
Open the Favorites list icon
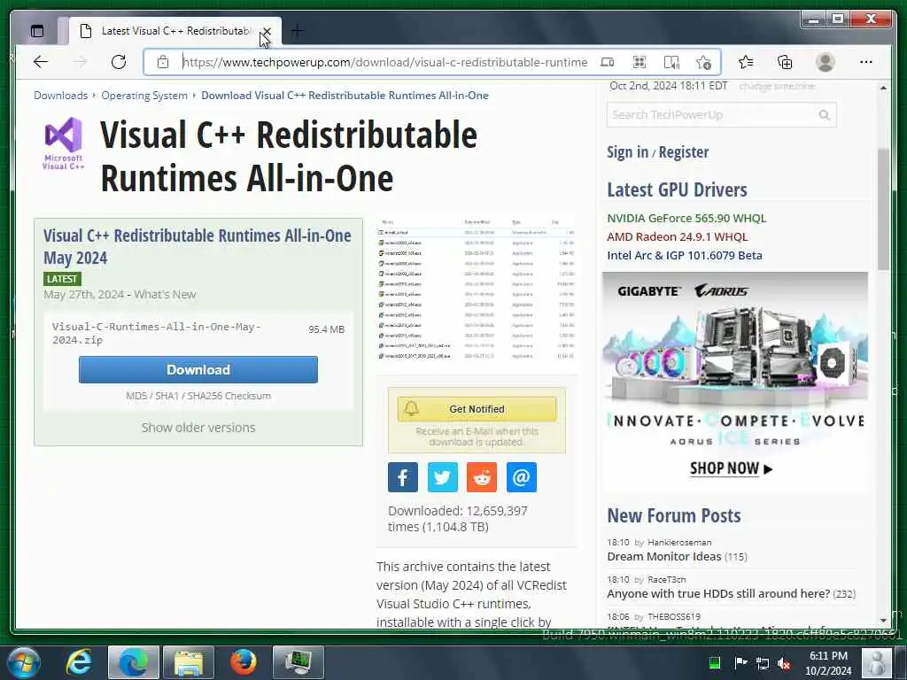746,62
